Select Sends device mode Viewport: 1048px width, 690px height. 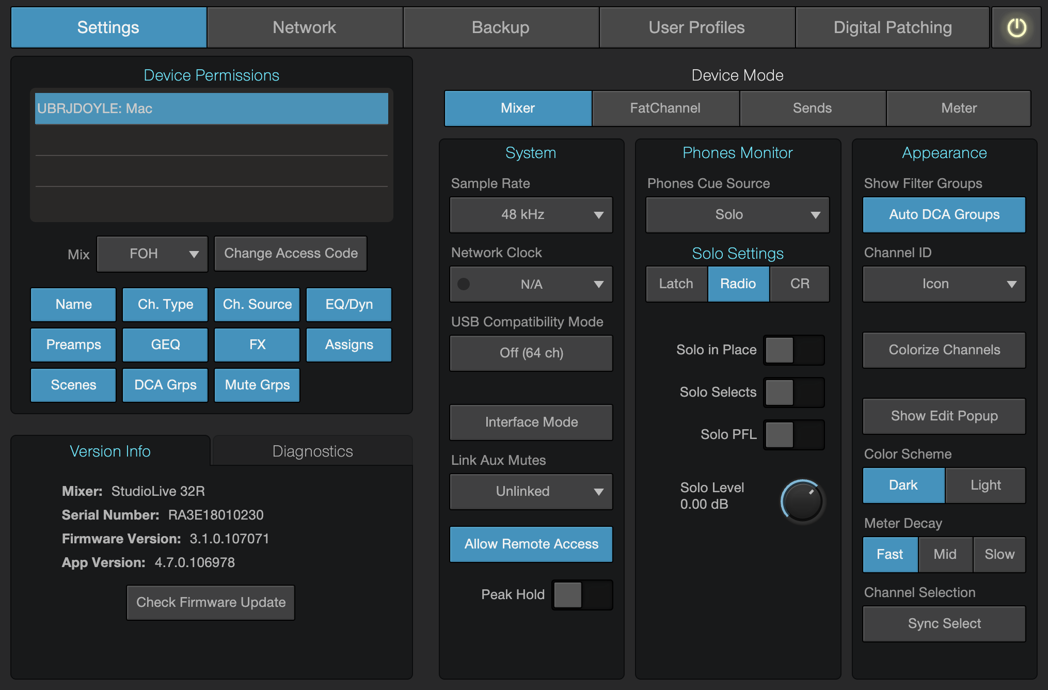(813, 108)
